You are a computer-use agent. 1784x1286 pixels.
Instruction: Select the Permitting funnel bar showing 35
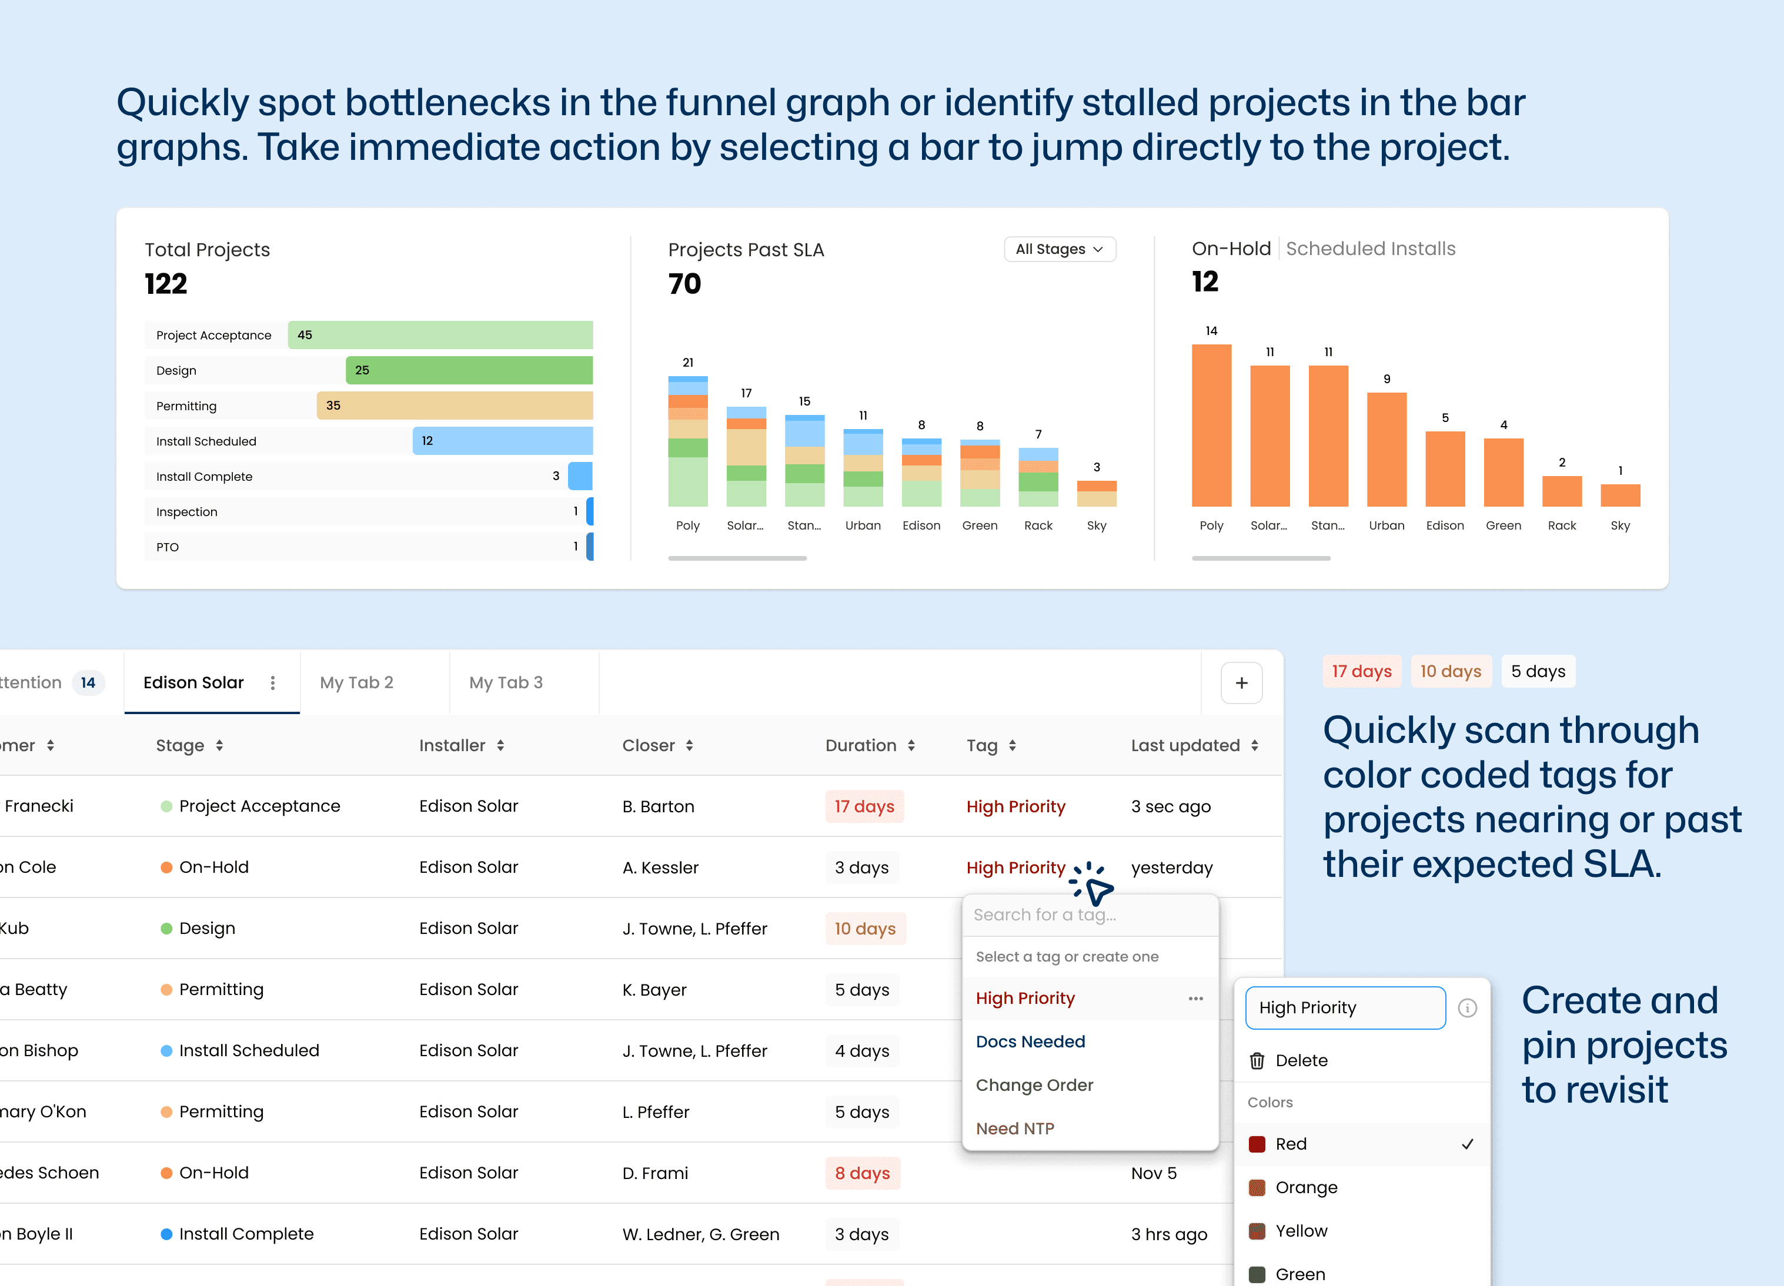click(455, 406)
